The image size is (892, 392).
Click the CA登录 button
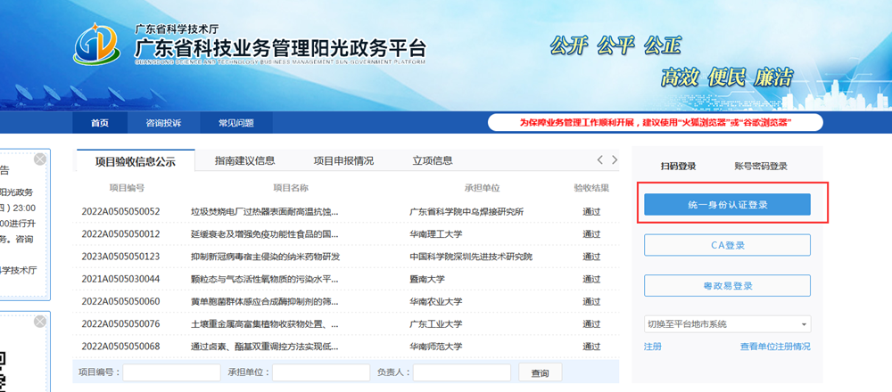click(x=727, y=245)
